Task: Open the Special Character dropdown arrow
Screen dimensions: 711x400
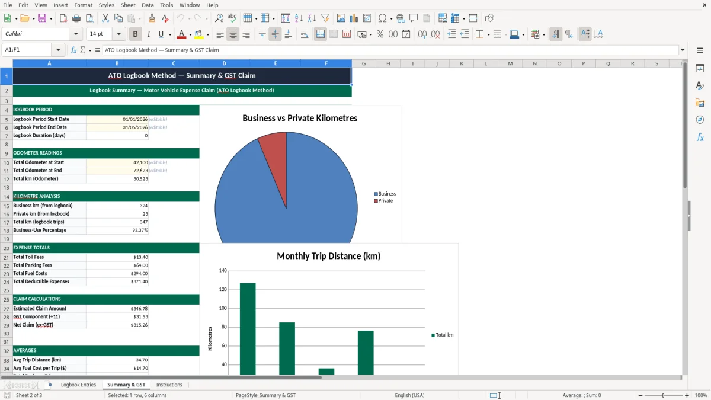Action: [390, 18]
